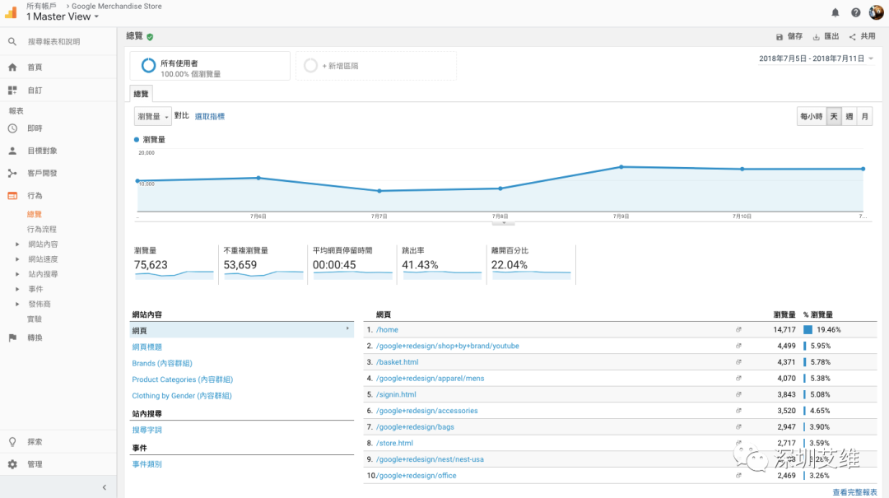Click the 自訂 customization grid icon
889x498 pixels.
(x=12, y=91)
